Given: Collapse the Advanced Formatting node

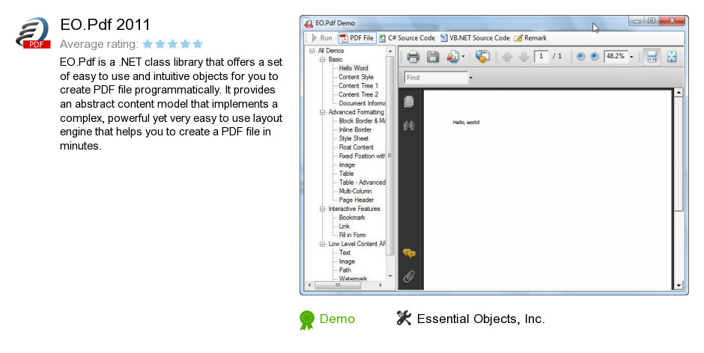Looking at the screenshot, I should (x=322, y=112).
